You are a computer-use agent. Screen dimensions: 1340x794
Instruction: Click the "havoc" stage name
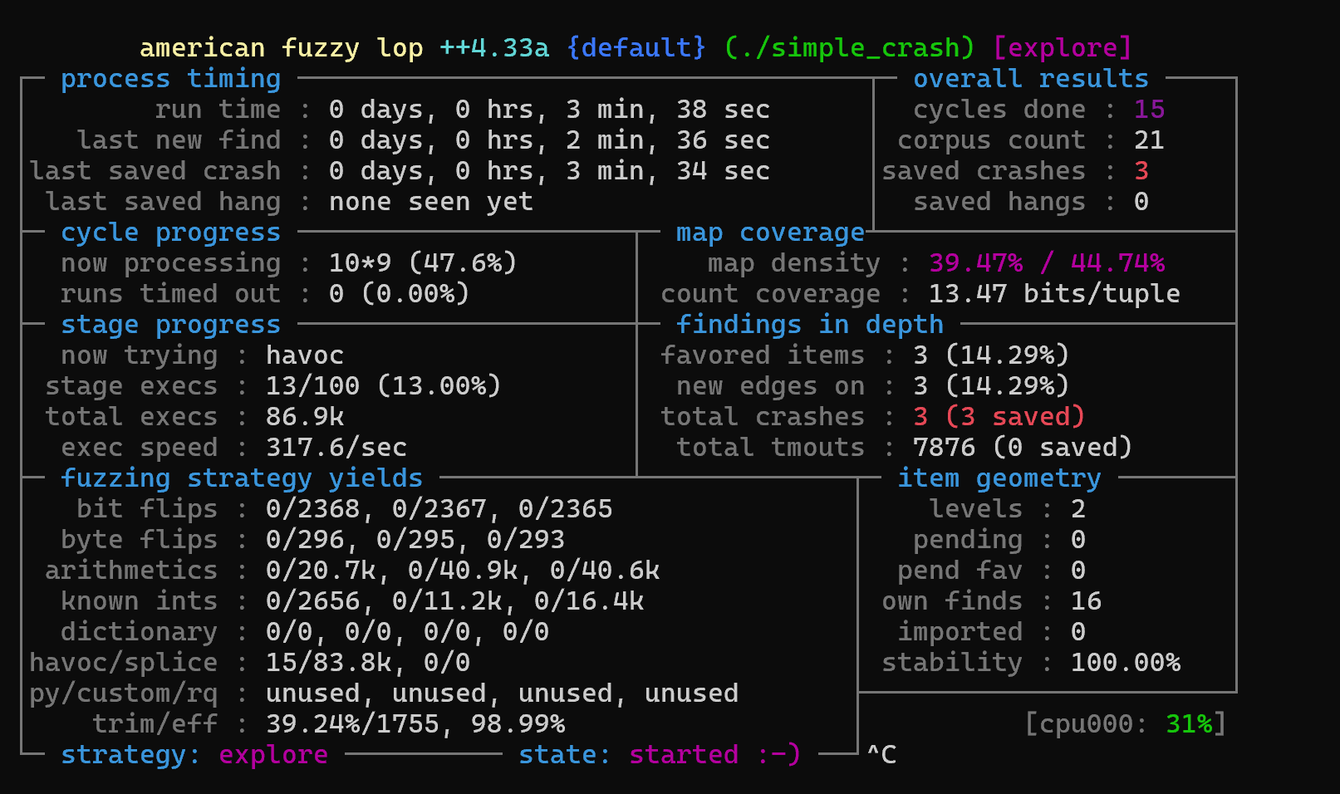[304, 355]
